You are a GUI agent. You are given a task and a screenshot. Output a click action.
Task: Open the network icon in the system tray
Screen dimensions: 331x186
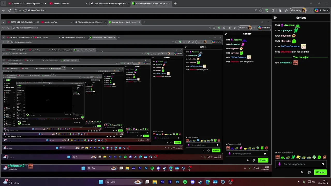(x=309, y=182)
